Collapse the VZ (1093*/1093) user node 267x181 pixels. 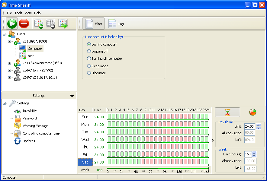(10, 41)
